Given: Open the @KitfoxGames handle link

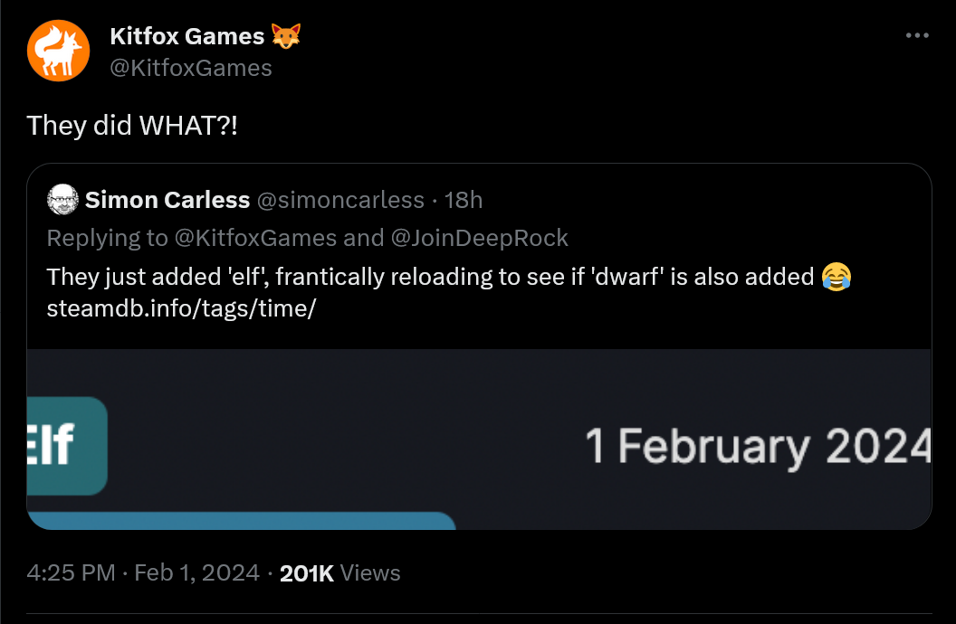Looking at the screenshot, I should pos(192,67).
